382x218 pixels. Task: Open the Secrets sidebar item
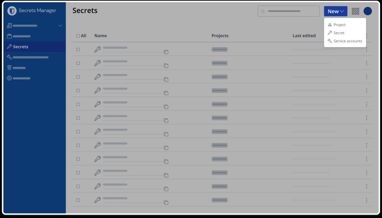pyautogui.click(x=21, y=47)
